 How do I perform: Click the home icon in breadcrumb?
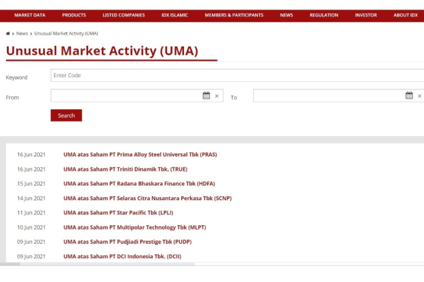tap(8, 33)
